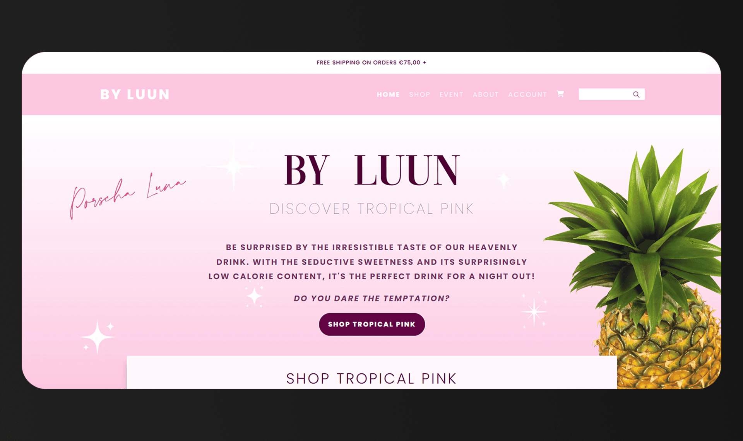Viewport: 743px width, 441px height.
Task: Click the large sparkle star bottom-left
Action: [x=98, y=337]
